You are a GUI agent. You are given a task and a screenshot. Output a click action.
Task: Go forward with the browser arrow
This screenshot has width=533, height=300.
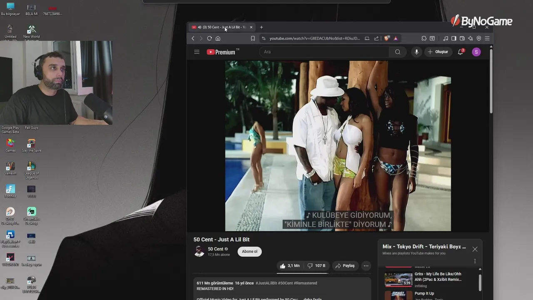[x=201, y=38]
